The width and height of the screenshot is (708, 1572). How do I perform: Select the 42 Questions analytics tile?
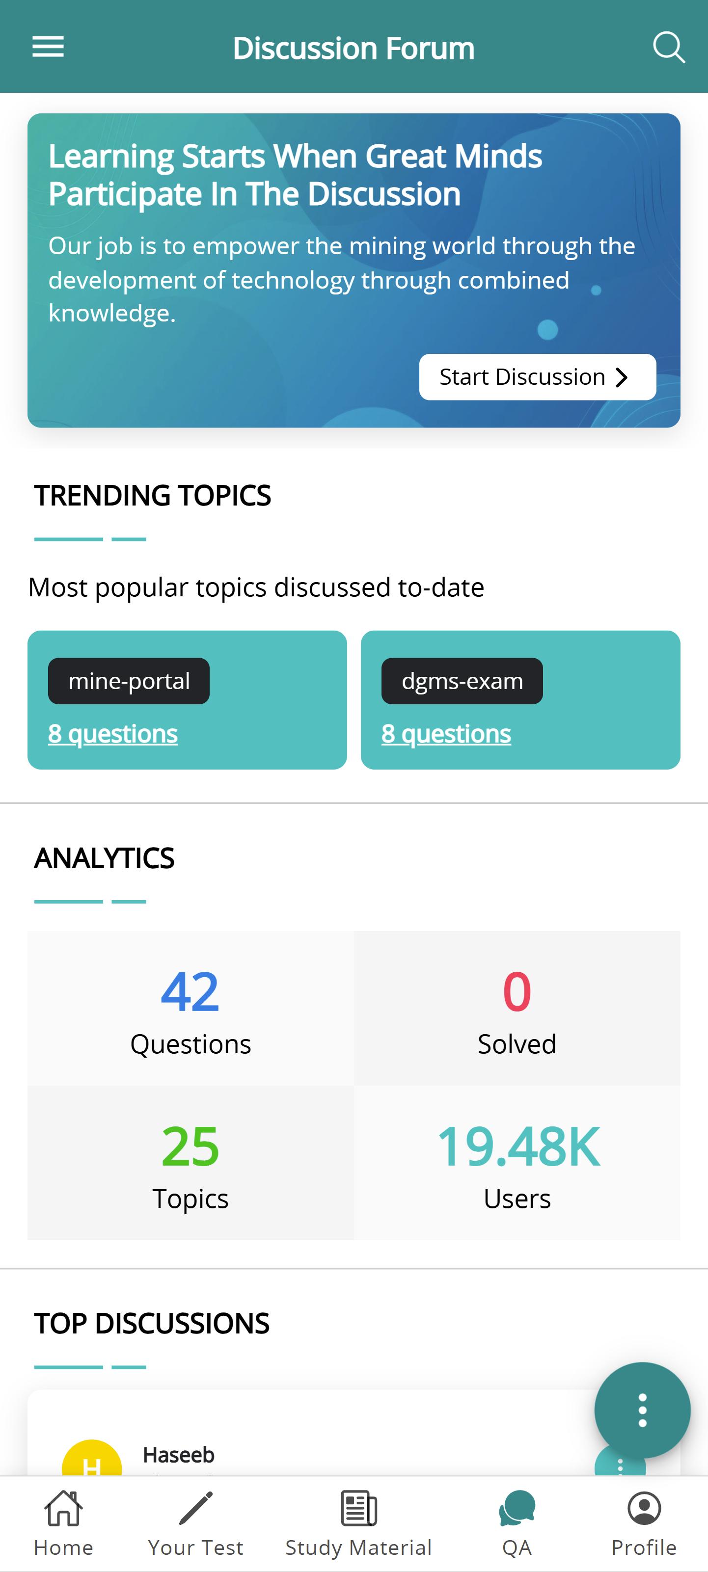191,1008
